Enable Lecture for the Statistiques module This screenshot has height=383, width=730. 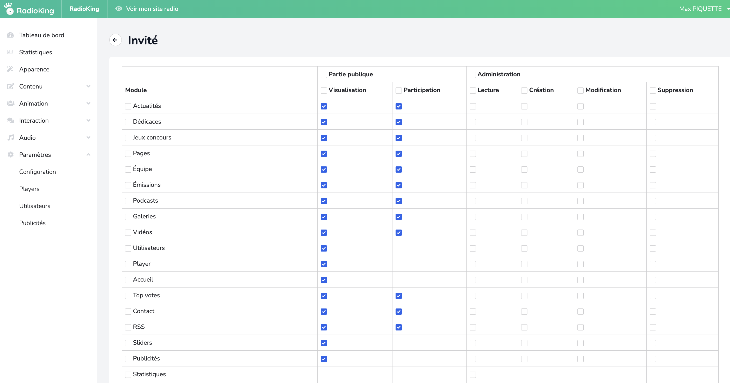tap(473, 375)
